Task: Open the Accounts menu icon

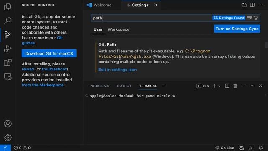Action: (x=8, y=124)
